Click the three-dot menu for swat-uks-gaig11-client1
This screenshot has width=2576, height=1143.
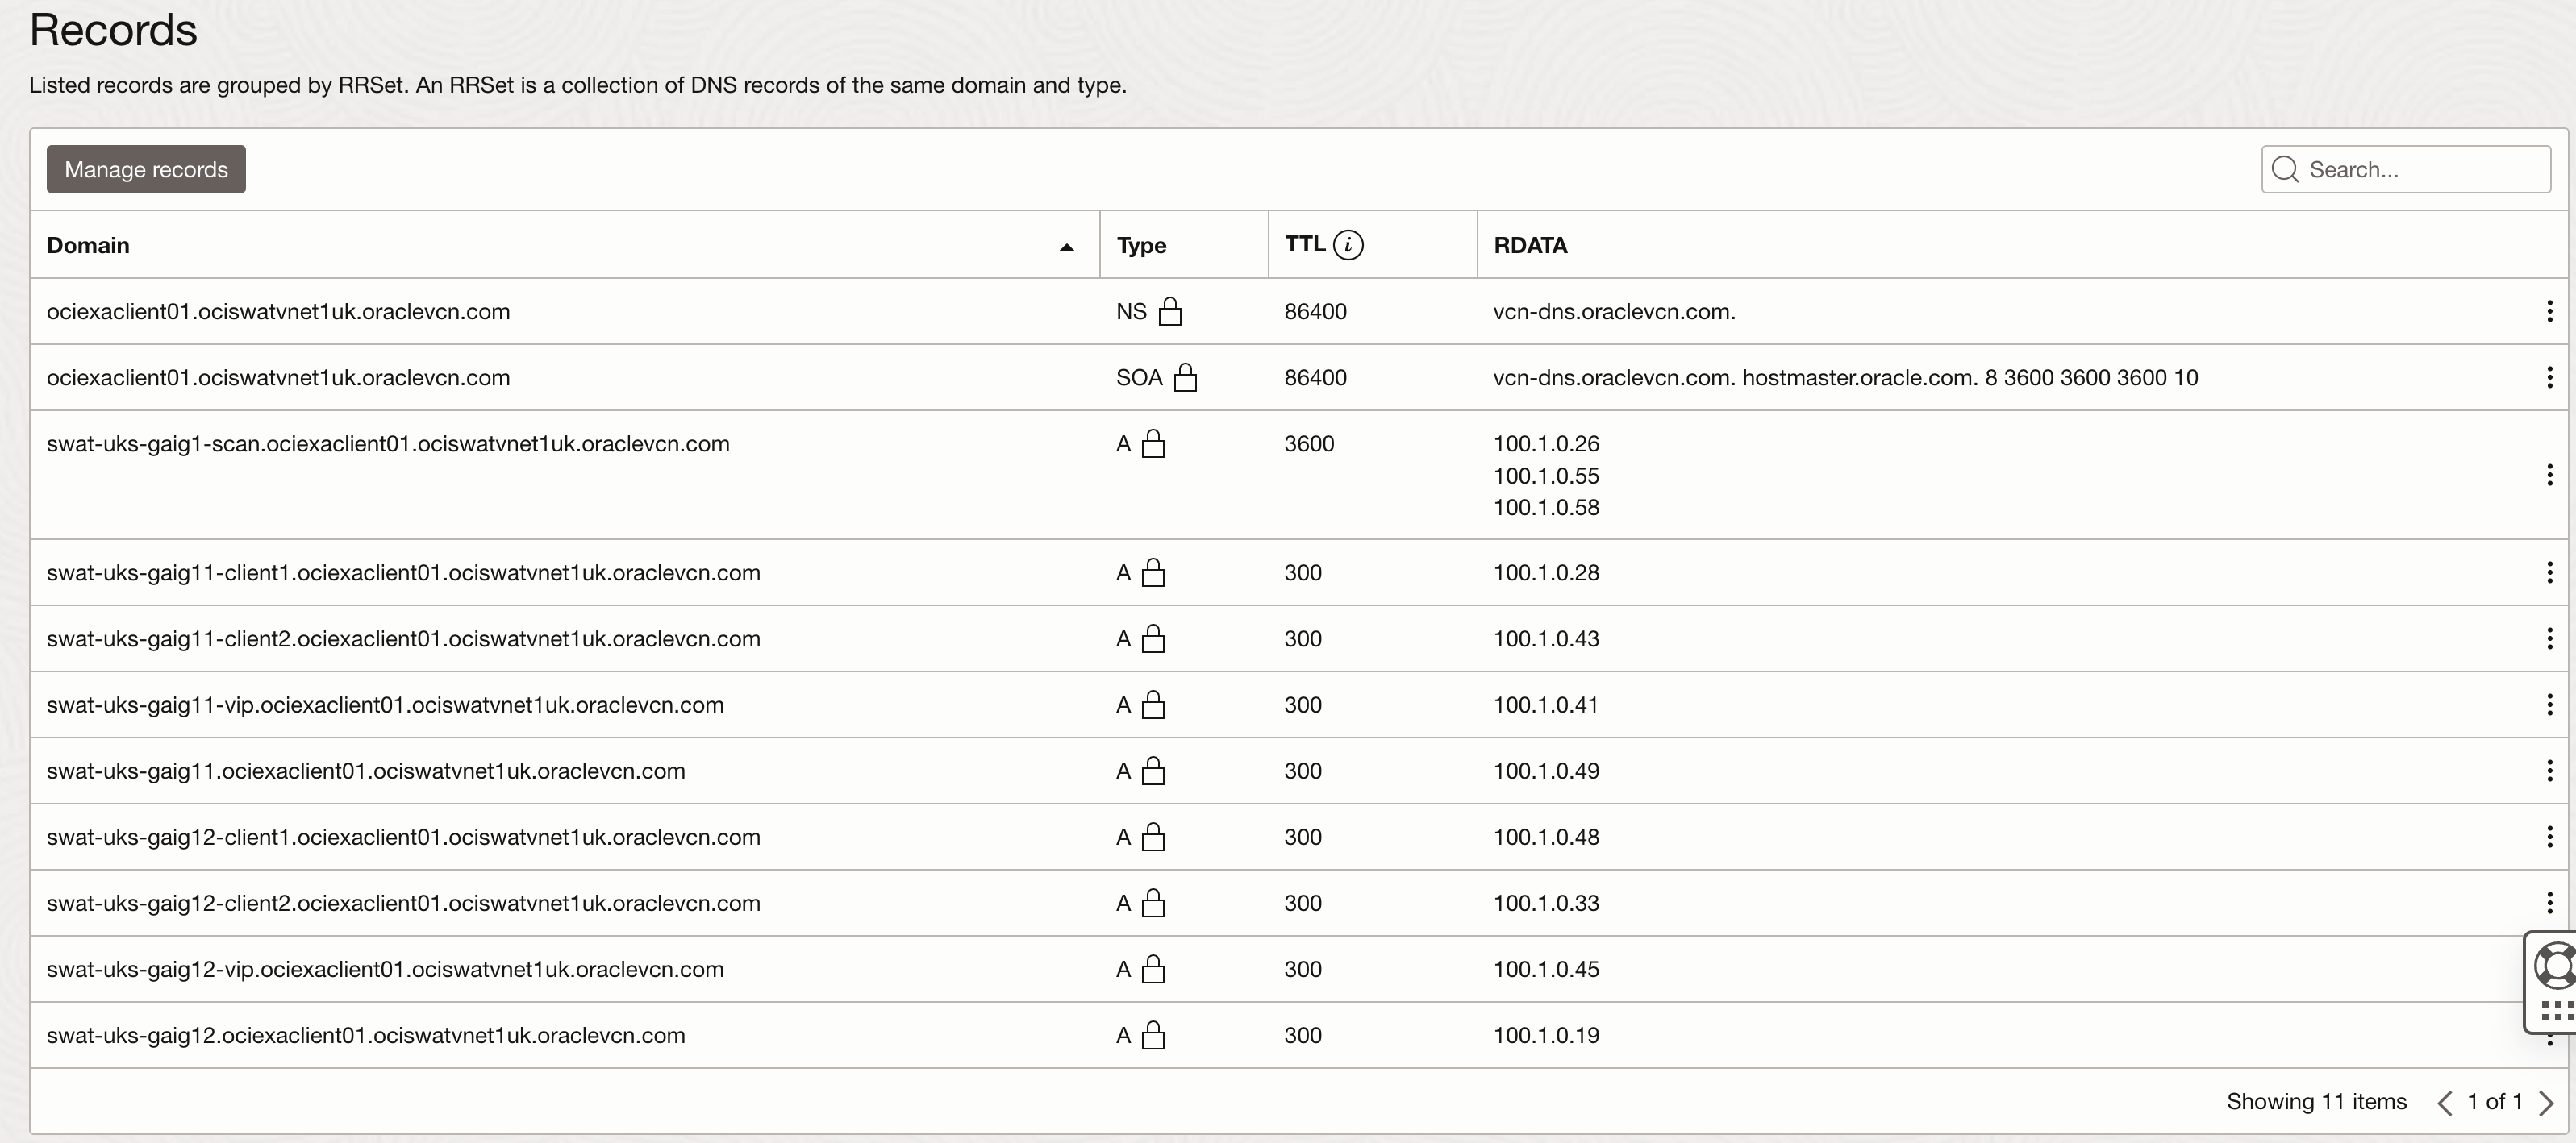point(2550,571)
